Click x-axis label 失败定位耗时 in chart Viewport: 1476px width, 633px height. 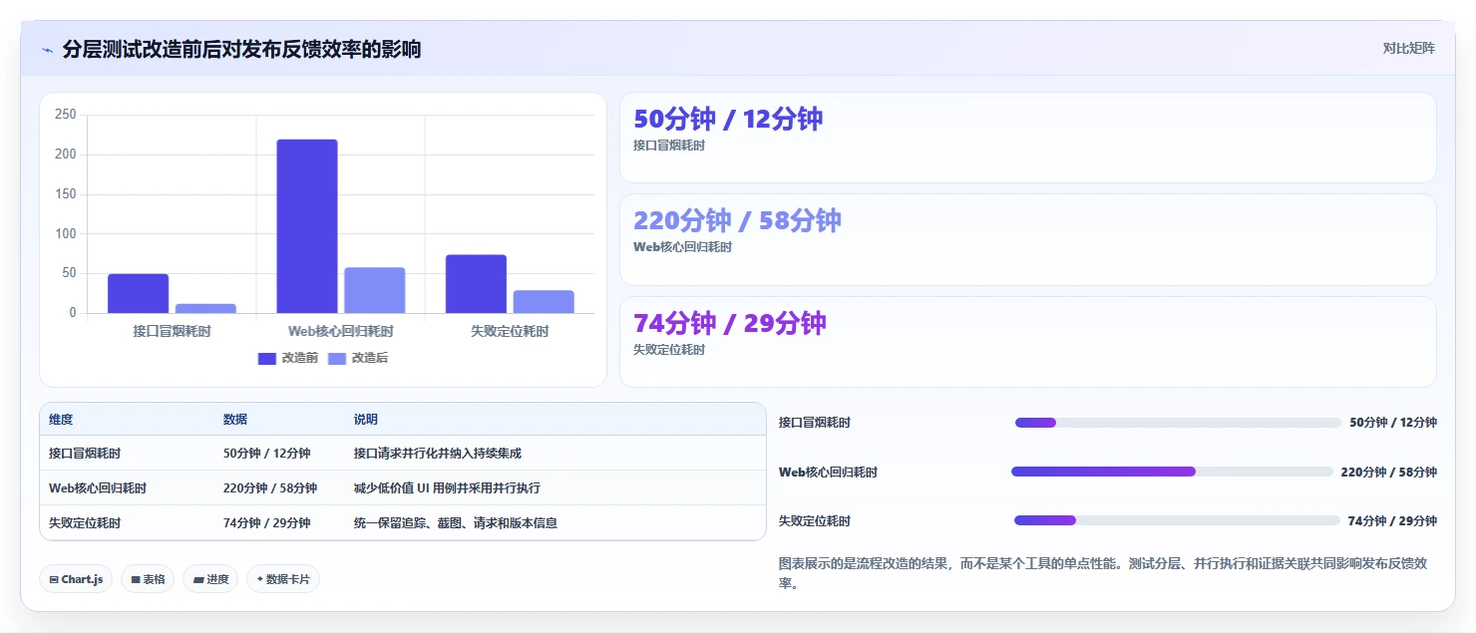pos(510,331)
